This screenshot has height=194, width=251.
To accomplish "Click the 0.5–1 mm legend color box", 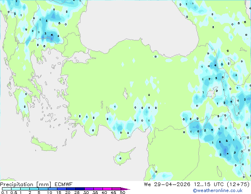I will (16, 189).
